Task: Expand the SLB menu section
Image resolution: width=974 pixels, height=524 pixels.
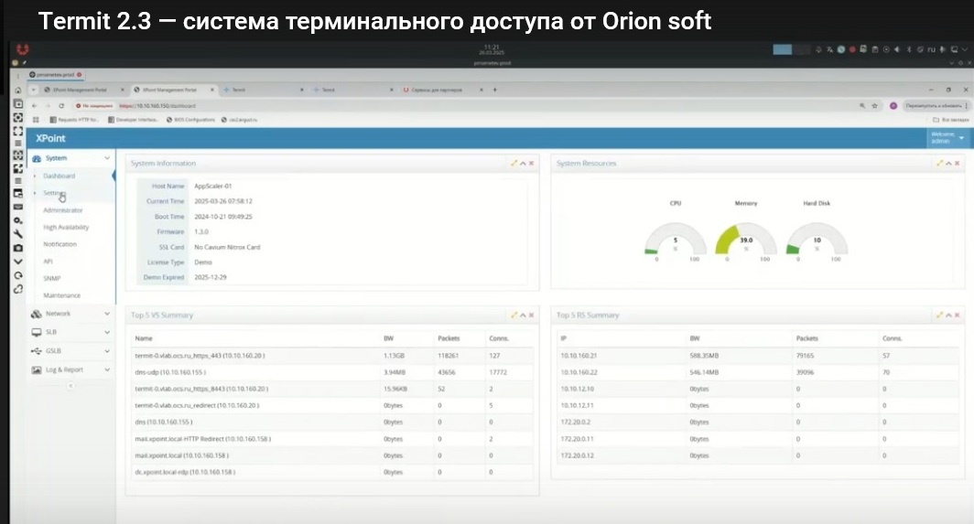Action: click(107, 332)
